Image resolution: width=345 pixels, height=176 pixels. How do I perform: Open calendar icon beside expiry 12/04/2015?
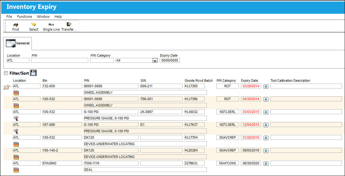point(266,125)
